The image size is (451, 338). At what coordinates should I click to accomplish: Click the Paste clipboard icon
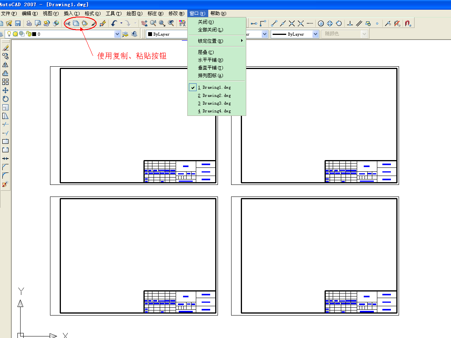tap(85, 23)
